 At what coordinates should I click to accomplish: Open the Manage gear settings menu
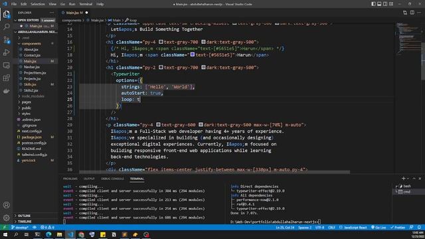coord(6,218)
